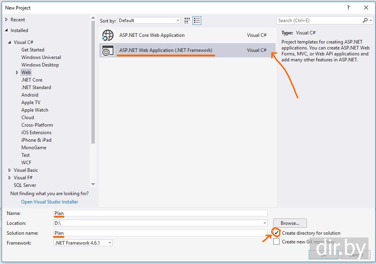The height and width of the screenshot is (264, 376).
Task: Select Windows Universal category
Action: coord(41,57)
